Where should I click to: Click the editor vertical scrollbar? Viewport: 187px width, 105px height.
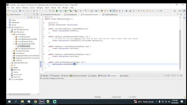[180, 49]
